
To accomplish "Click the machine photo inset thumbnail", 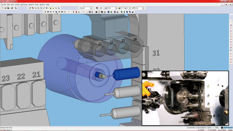I will click(x=185, y=98).
